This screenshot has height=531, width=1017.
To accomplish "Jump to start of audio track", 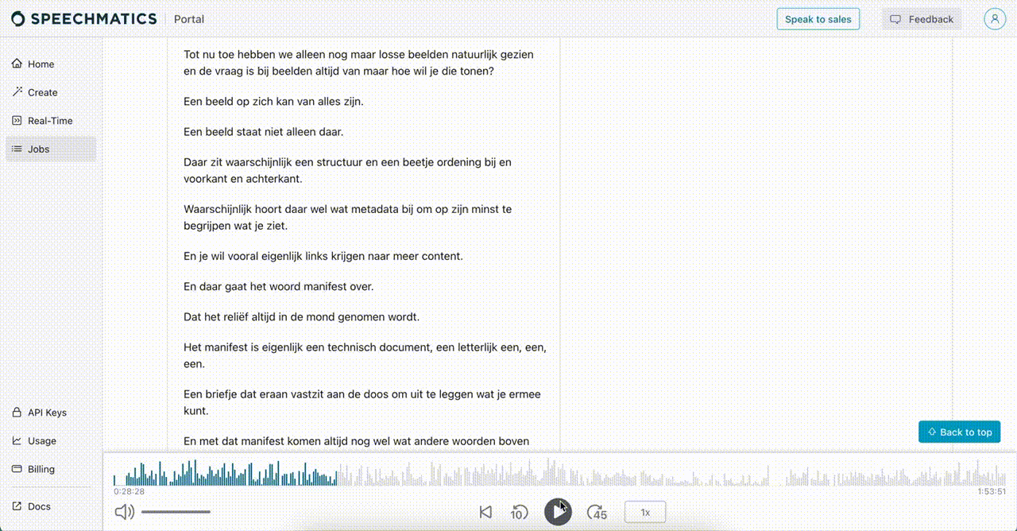I will 485,512.
